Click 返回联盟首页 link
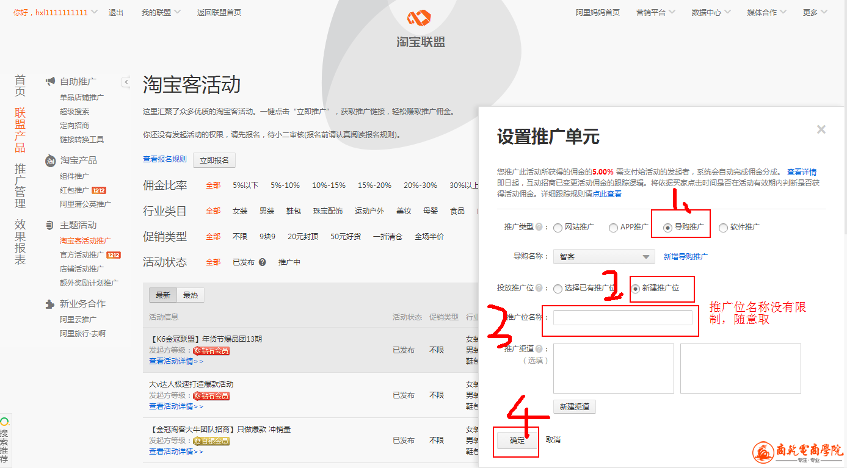 coord(219,12)
